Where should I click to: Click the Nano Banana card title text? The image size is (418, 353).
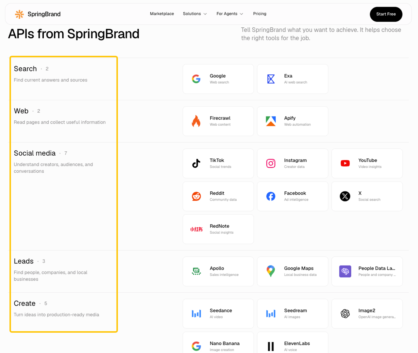225,343
